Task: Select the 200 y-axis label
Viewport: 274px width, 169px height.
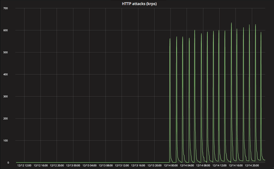Action: [x=5, y=119]
